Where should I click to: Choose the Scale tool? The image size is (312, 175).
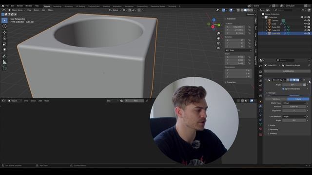tap(4, 44)
